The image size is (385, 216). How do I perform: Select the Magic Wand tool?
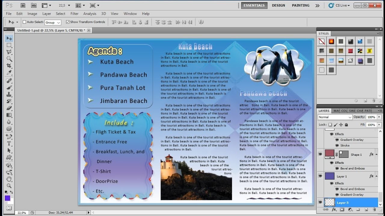9,59
